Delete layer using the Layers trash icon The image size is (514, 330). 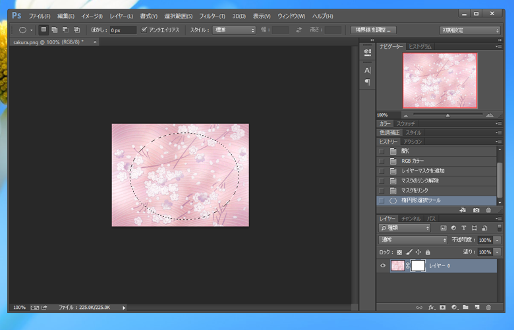click(488, 307)
